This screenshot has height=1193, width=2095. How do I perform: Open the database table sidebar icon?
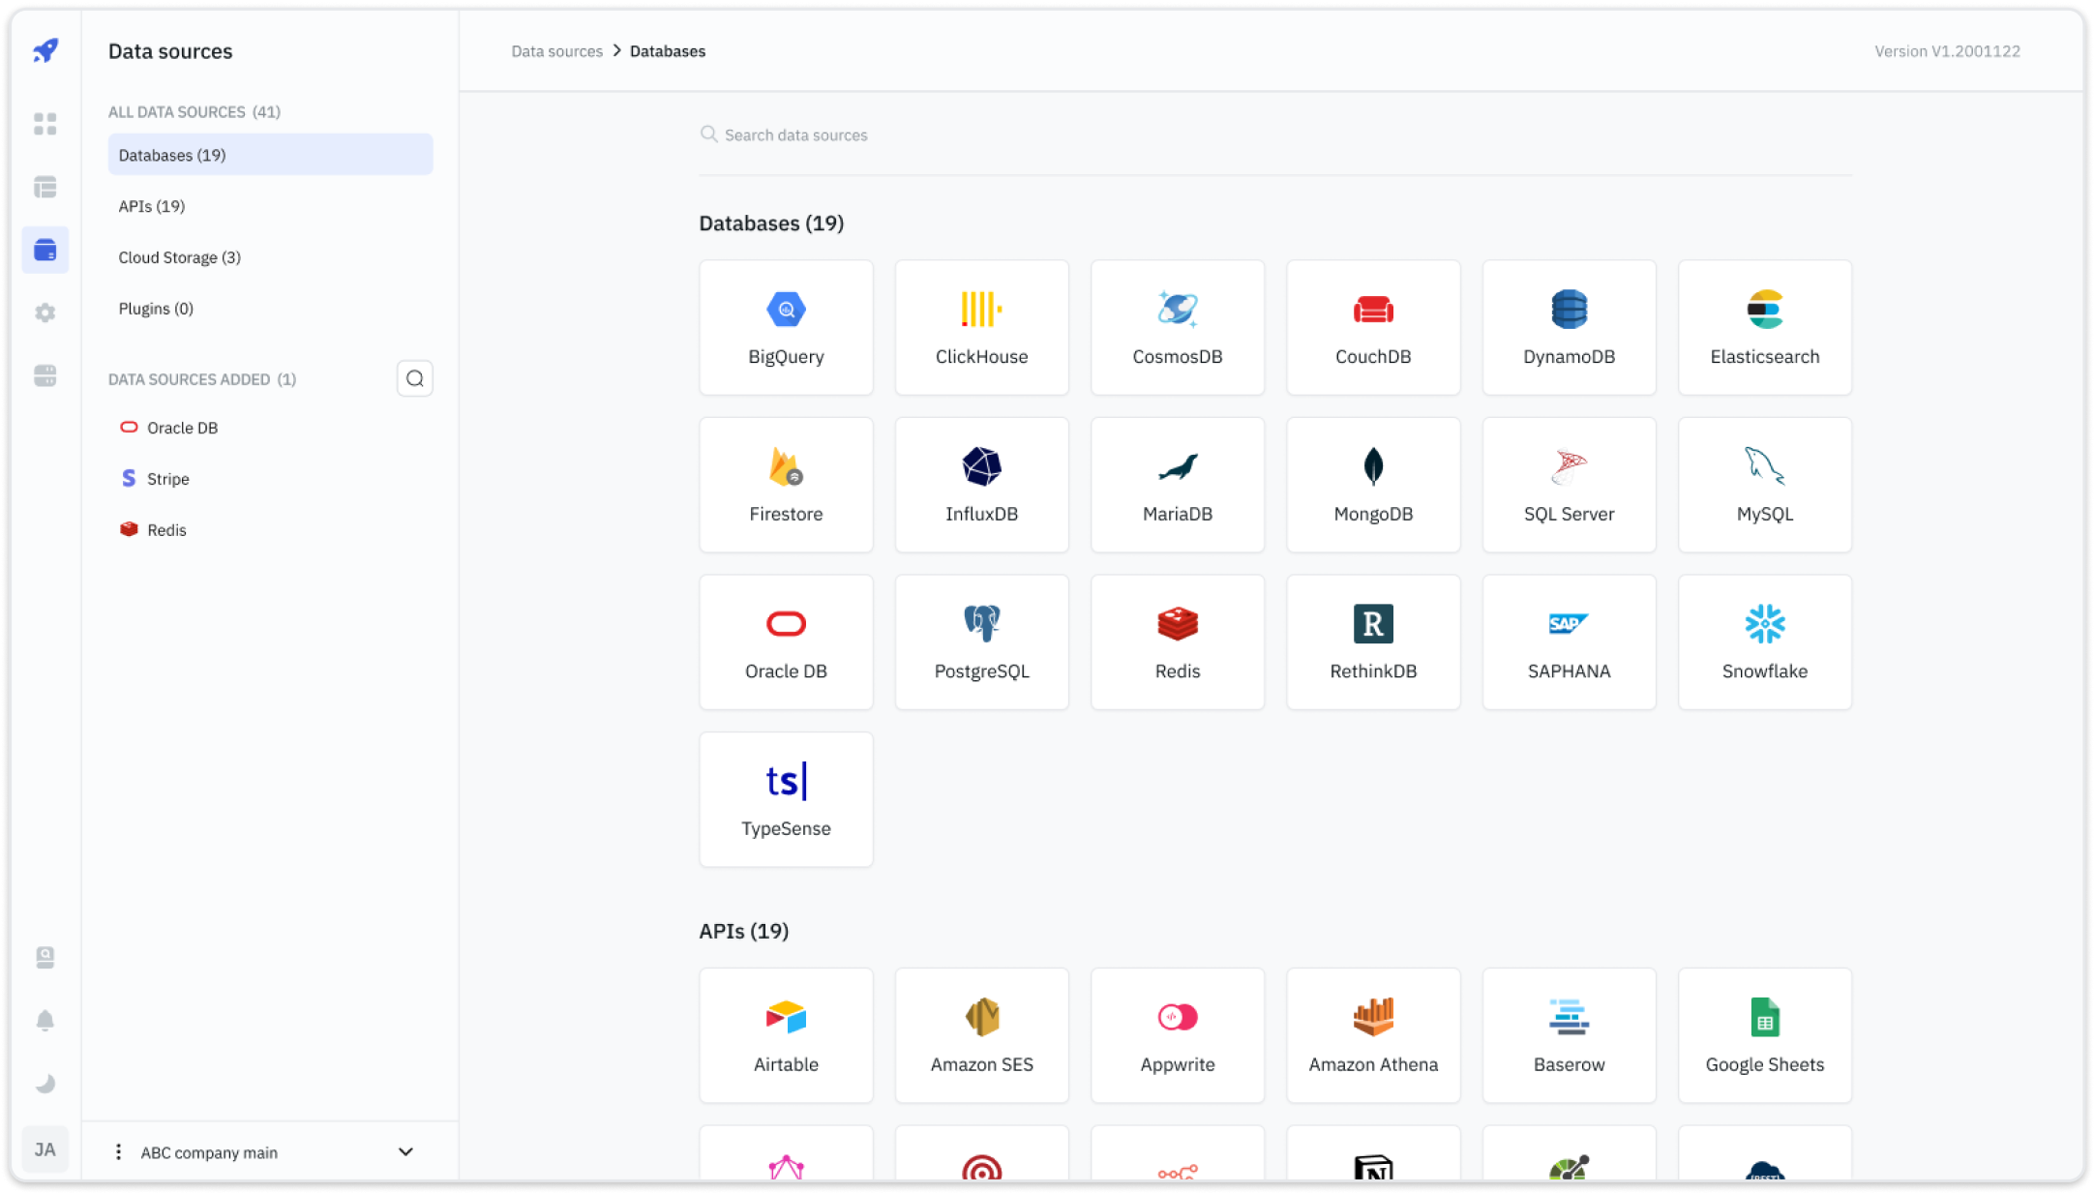click(x=45, y=187)
